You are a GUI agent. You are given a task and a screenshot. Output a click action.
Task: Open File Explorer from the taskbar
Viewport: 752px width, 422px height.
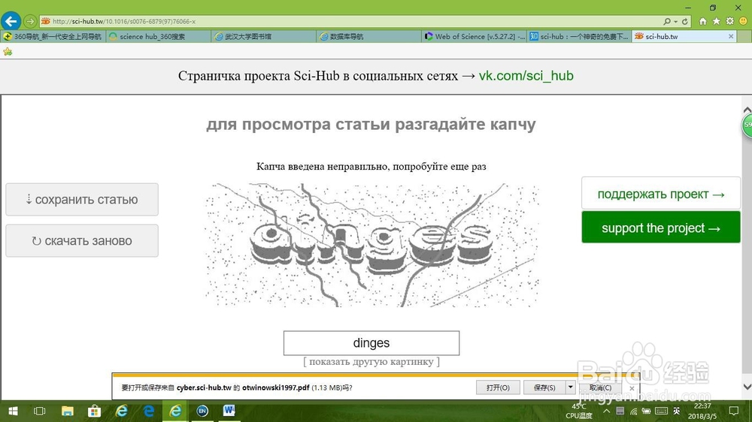[x=67, y=411]
